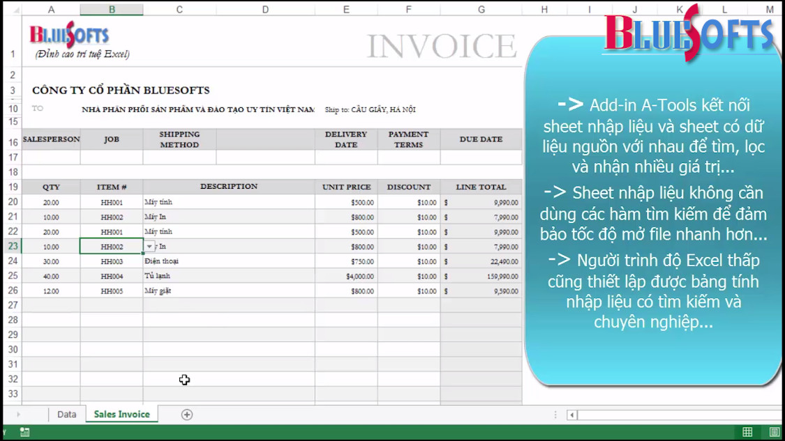Select row 27 header

pos(13,306)
